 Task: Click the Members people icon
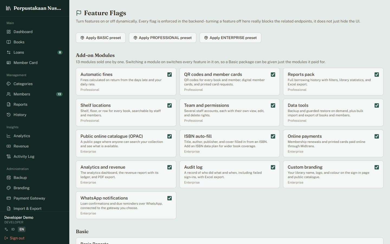(9, 94)
